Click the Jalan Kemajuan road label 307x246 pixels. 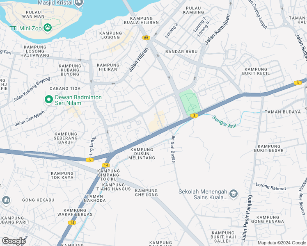coord(217,30)
